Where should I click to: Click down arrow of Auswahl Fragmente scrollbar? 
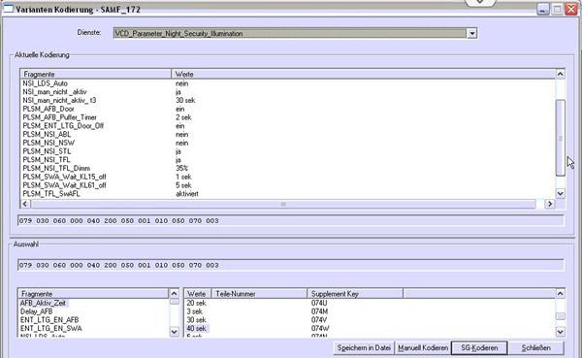pos(174,332)
